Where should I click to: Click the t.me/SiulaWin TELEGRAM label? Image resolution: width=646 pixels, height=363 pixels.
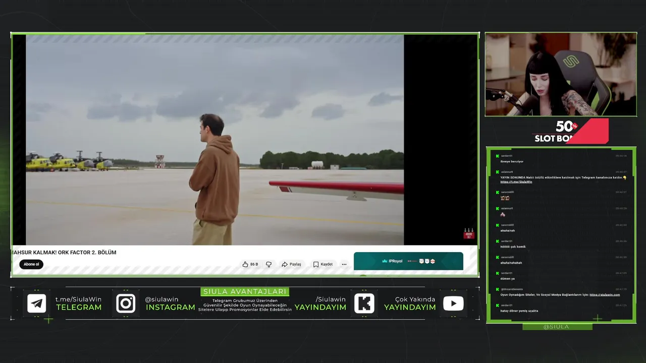coord(79,304)
